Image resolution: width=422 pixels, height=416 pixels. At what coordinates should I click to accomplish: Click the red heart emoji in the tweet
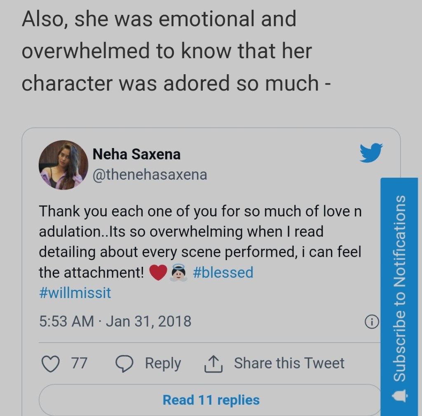158,273
